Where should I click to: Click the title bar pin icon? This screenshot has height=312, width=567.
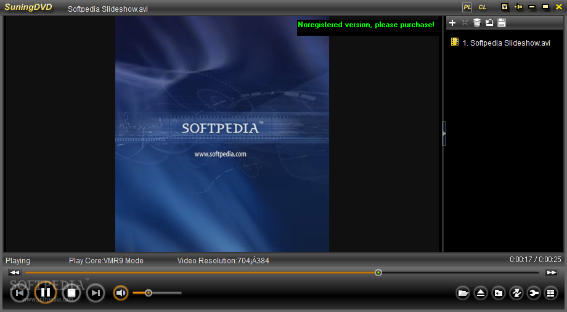point(518,7)
